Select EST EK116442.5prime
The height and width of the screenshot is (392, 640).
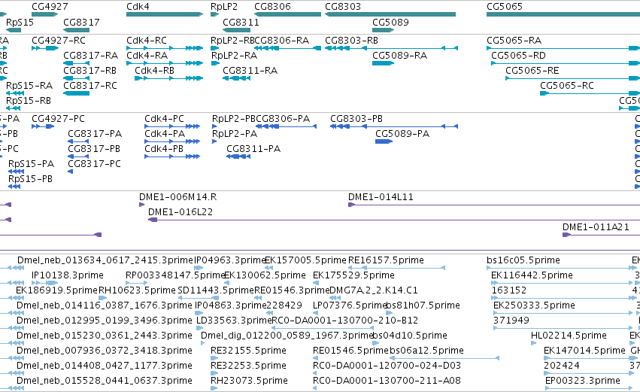[x=532, y=275]
